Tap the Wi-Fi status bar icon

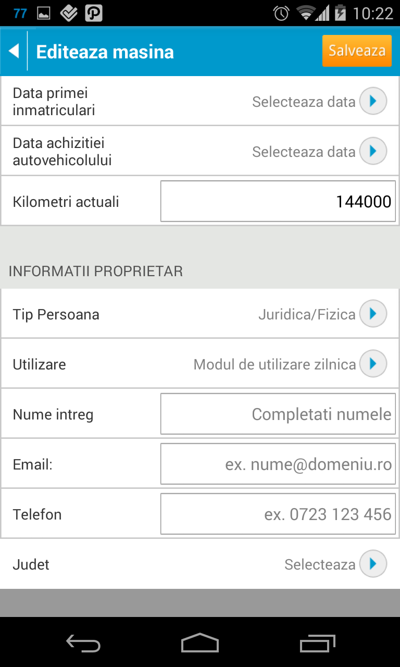(305, 13)
